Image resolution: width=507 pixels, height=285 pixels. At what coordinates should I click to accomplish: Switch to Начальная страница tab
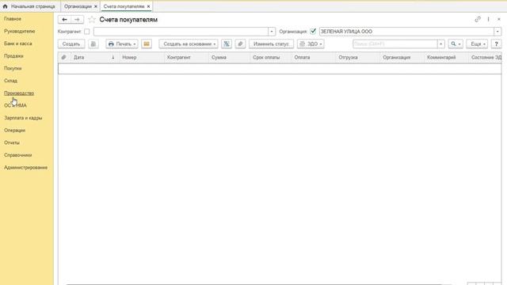[30, 6]
